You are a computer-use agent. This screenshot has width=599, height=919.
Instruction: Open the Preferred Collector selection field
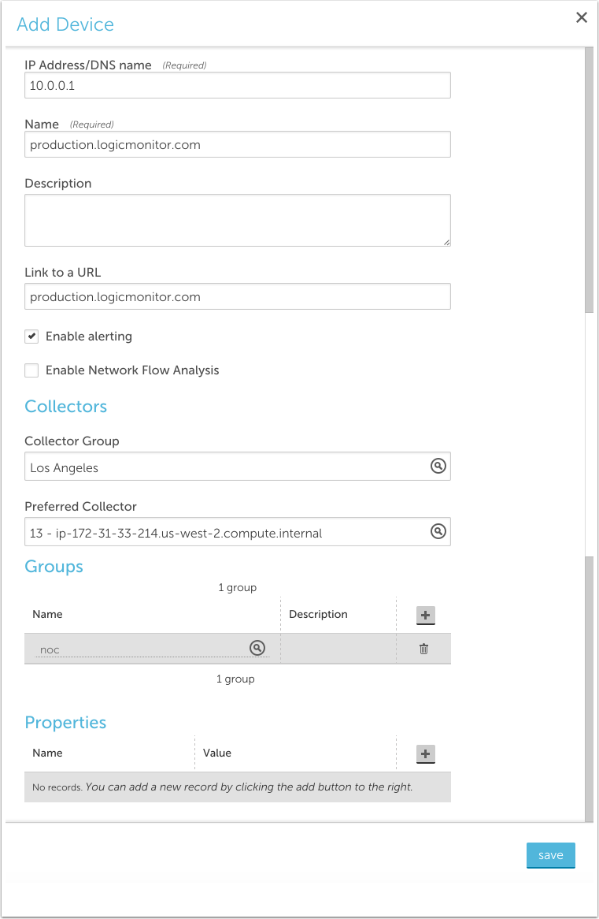click(x=227, y=533)
